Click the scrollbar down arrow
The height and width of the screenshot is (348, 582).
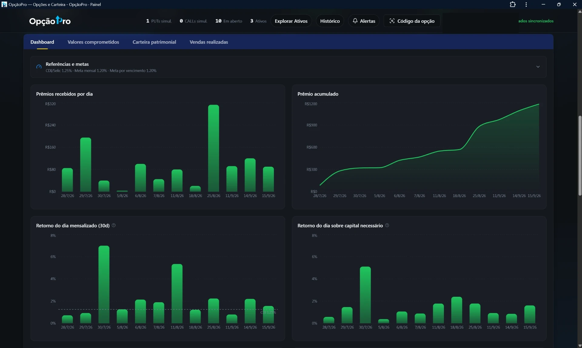click(x=580, y=346)
